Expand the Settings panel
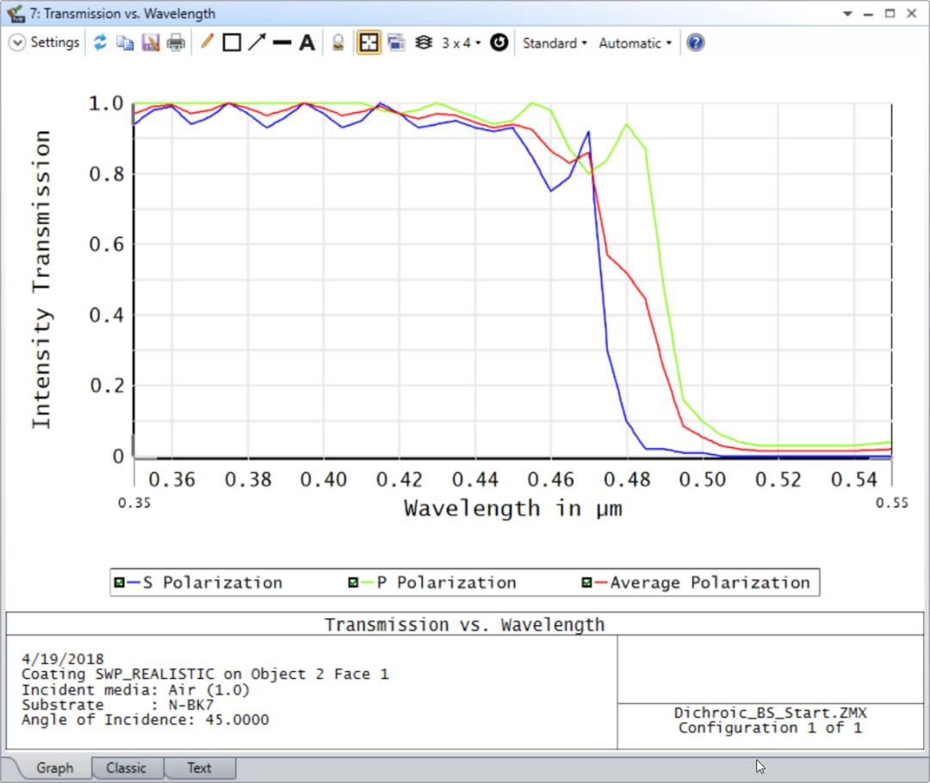Image resolution: width=930 pixels, height=783 pixels. coord(16,41)
